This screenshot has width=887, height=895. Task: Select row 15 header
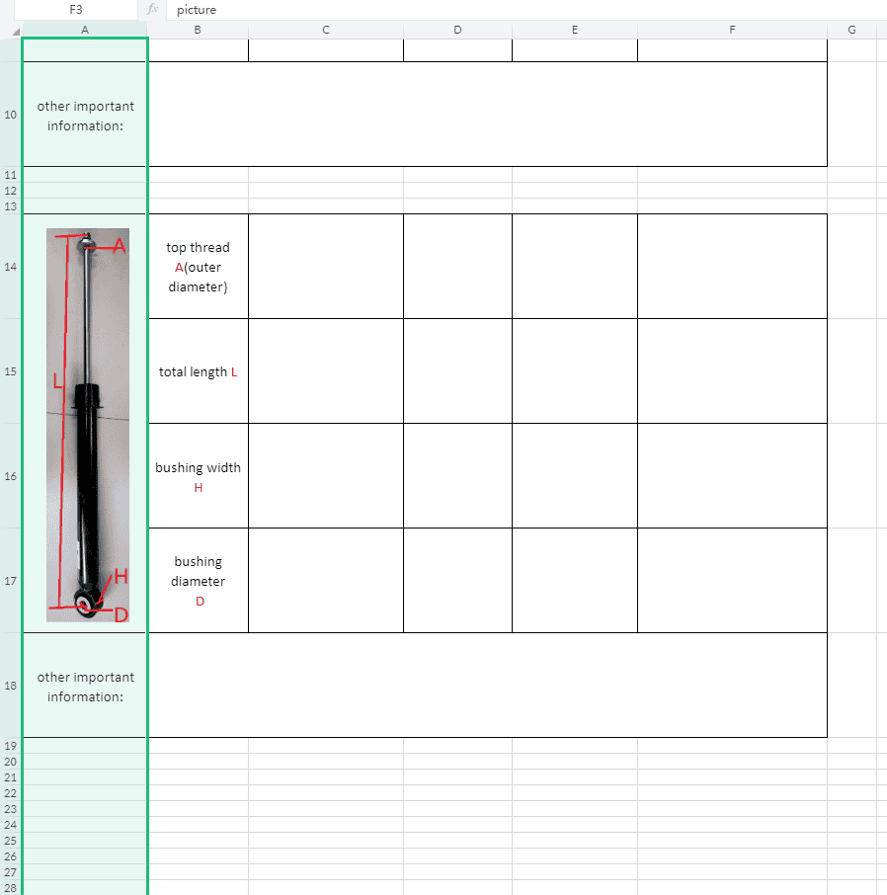pyautogui.click(x=10, y=371)
